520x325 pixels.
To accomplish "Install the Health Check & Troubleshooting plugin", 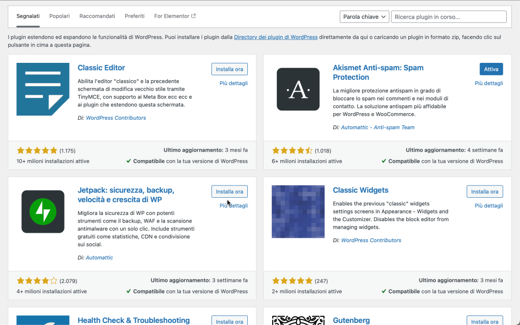I will click(x=230, y=320).
